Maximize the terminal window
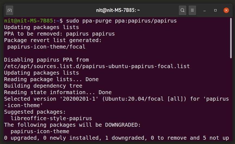The width and height of the screenshot is (235, 144). 215,10
